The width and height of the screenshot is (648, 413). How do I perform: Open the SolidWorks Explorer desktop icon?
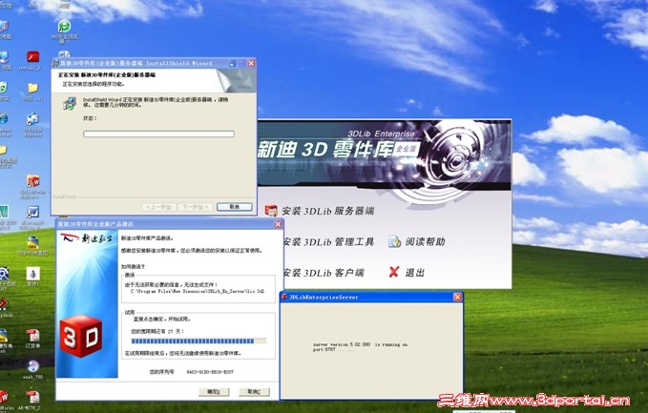pyautogui.click(x=32, y=181)
